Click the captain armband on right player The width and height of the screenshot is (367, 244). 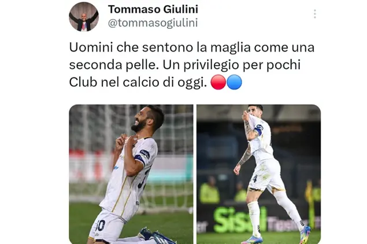(x=258, y=130)
